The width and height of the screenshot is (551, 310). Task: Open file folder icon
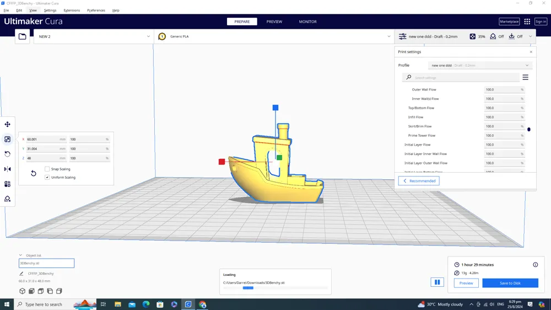[23, 36]
